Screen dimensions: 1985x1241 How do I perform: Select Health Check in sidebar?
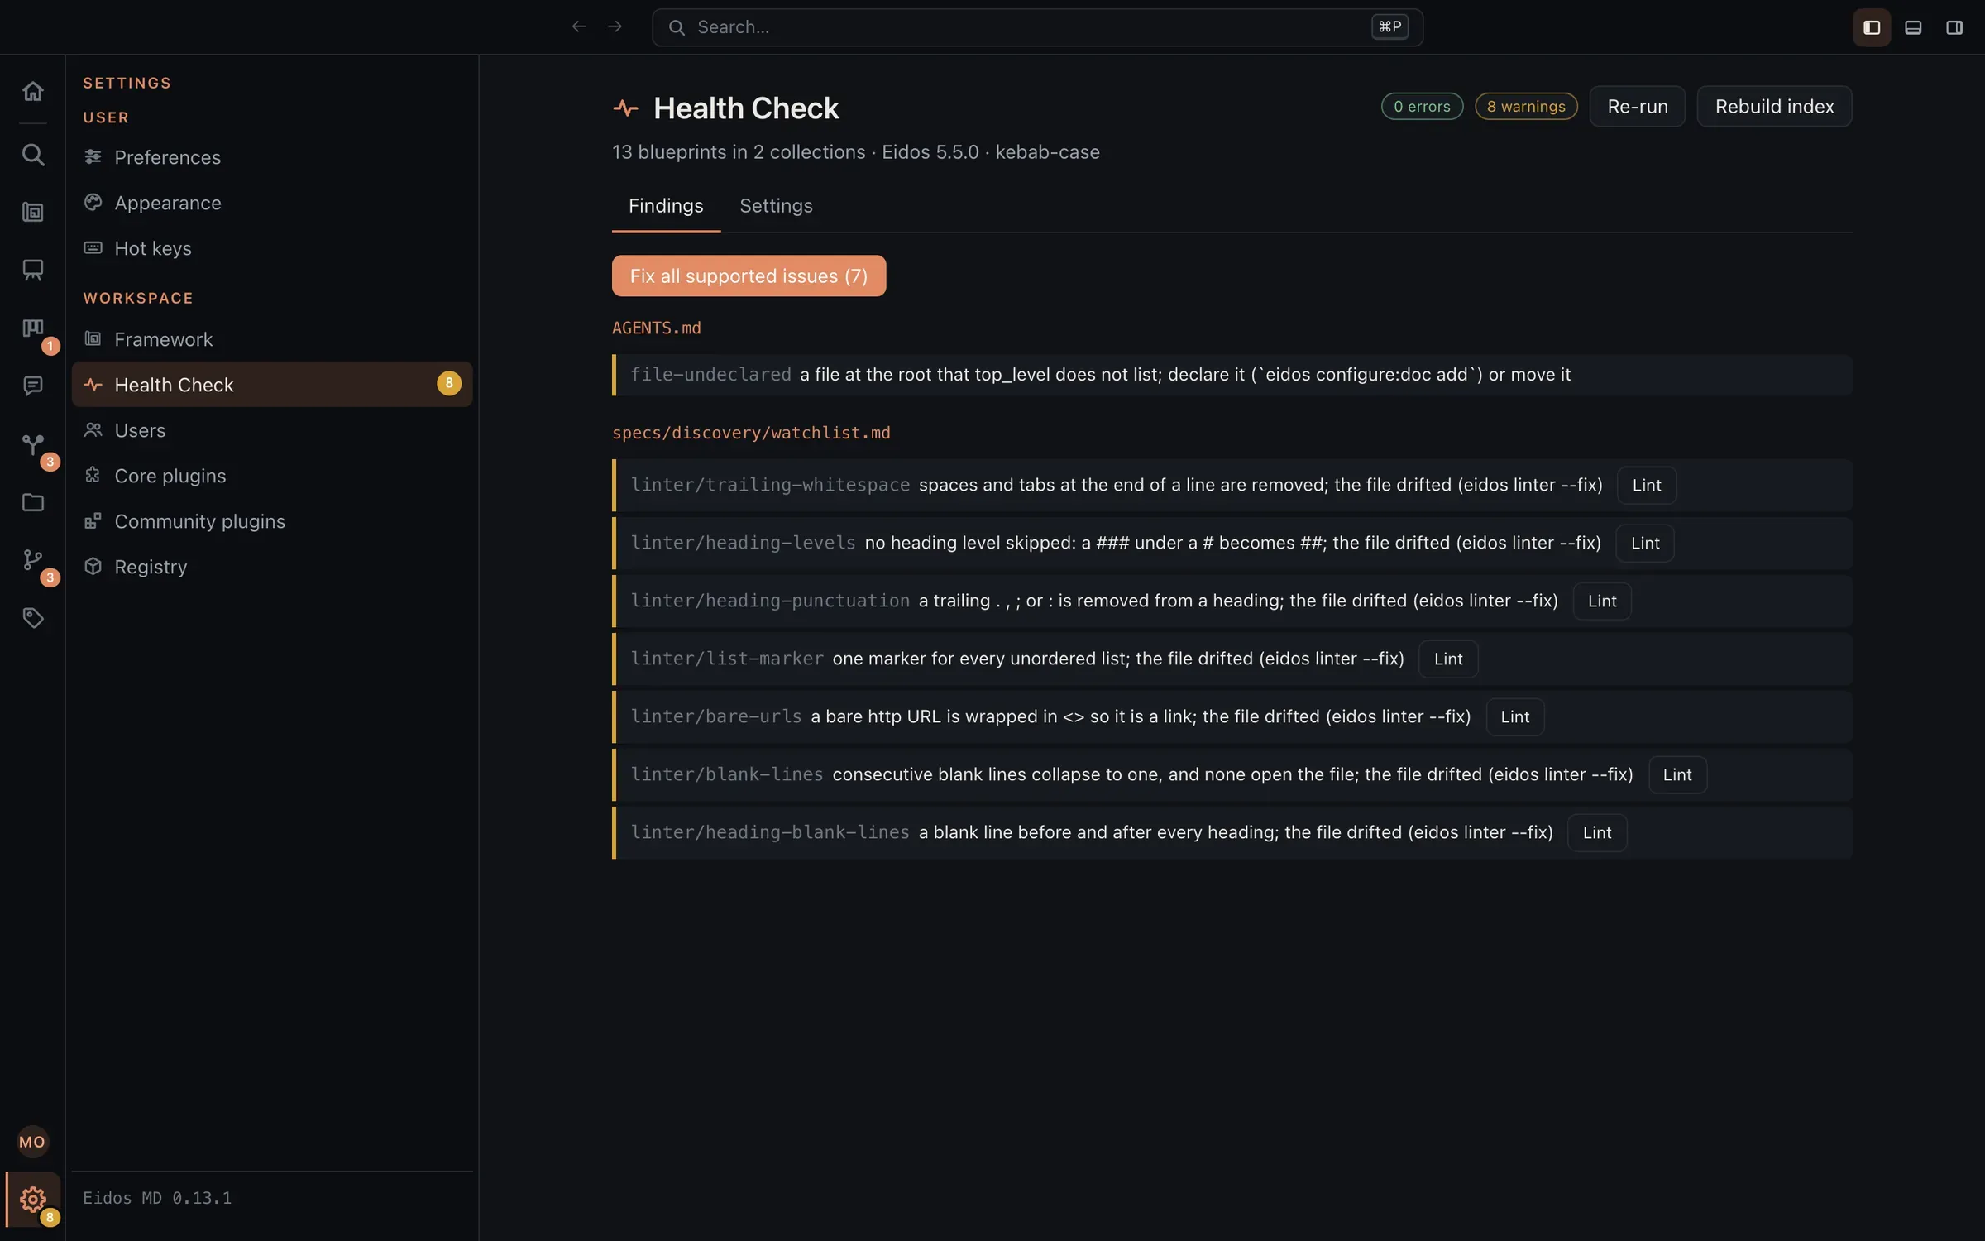coord(272,385)
